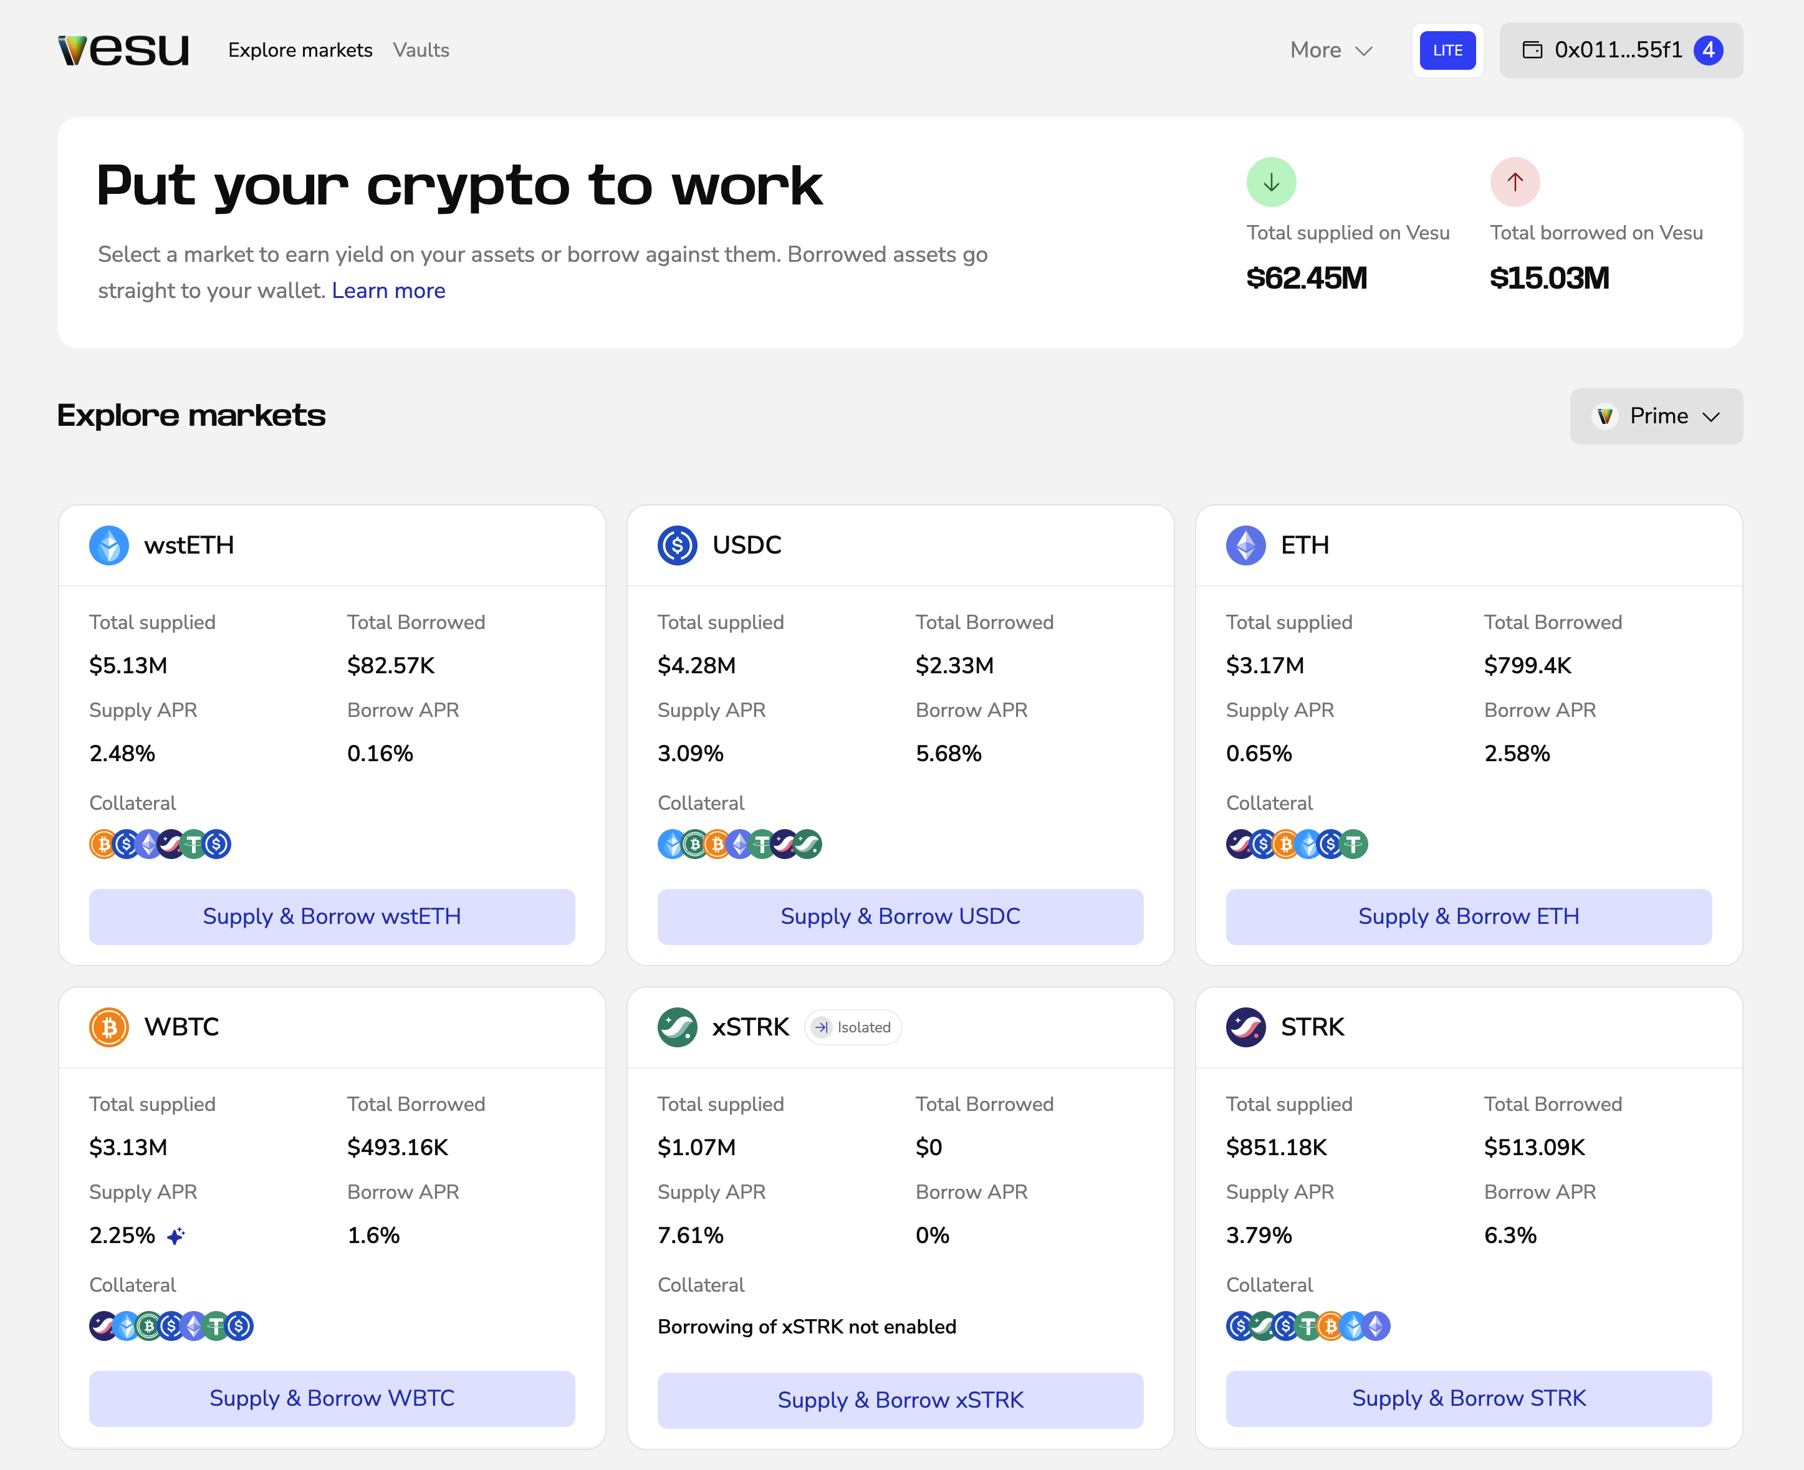1804x1470 pixels.
Task: Click the $4.28M total supplied value
Action: (697, 666)
